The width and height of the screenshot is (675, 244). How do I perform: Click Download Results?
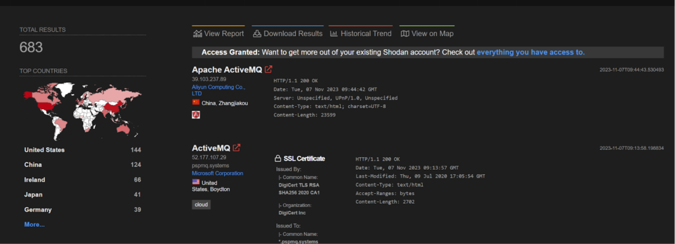click(x=287, y=34)
